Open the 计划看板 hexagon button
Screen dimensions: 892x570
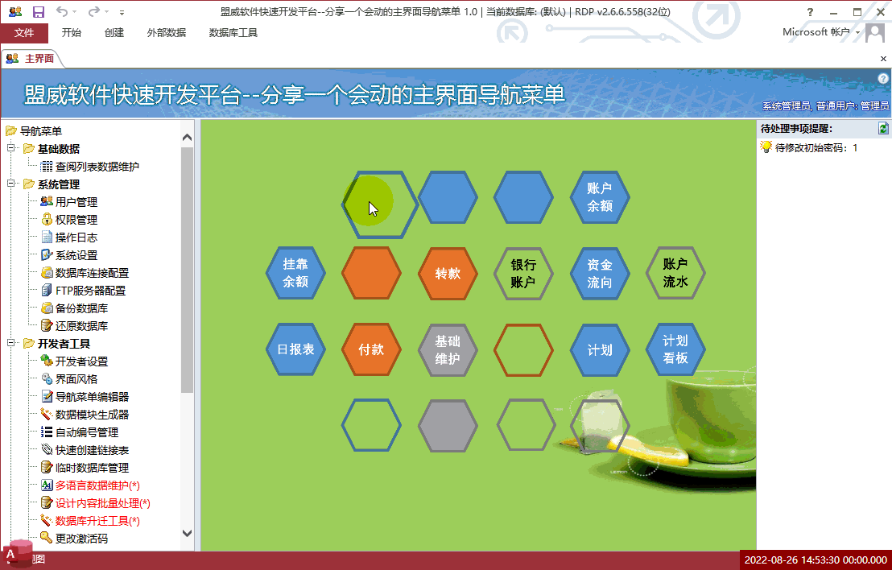tap(675, 349)
